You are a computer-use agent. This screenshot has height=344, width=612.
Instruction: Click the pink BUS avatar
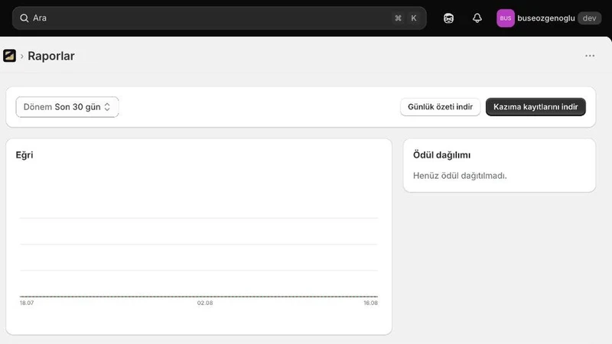coord(506,18)
